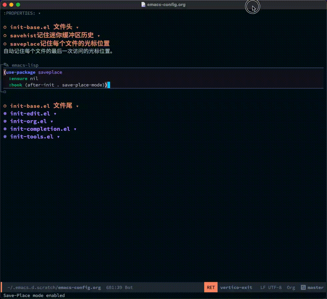Click the bullet of init-edit.el heading
Viewport: 327px width, 299px height.
(5, 114)
